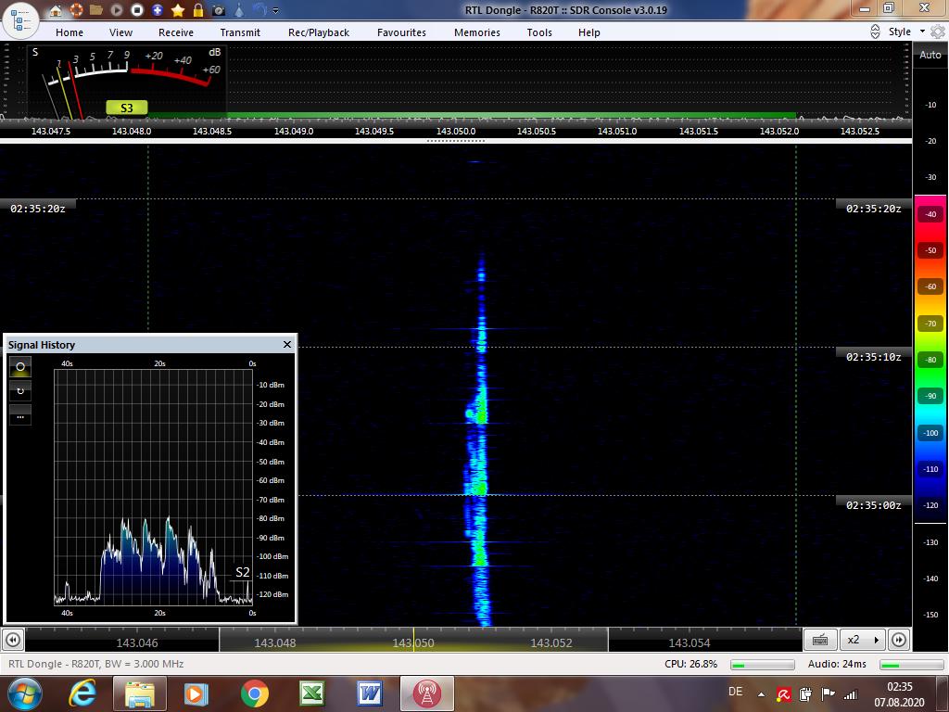Click the 143.046 label on the frequency bar

pos(137,643)
